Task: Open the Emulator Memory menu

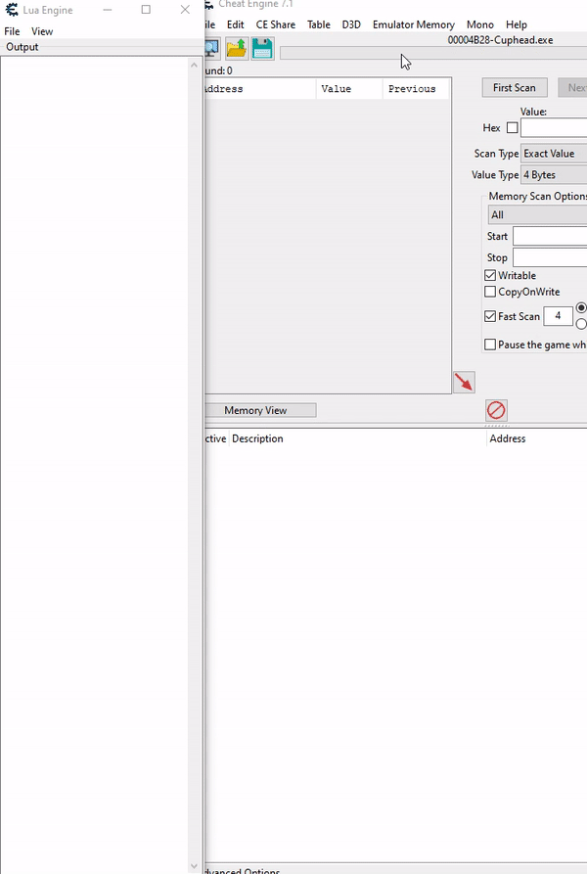Action: 414,24
